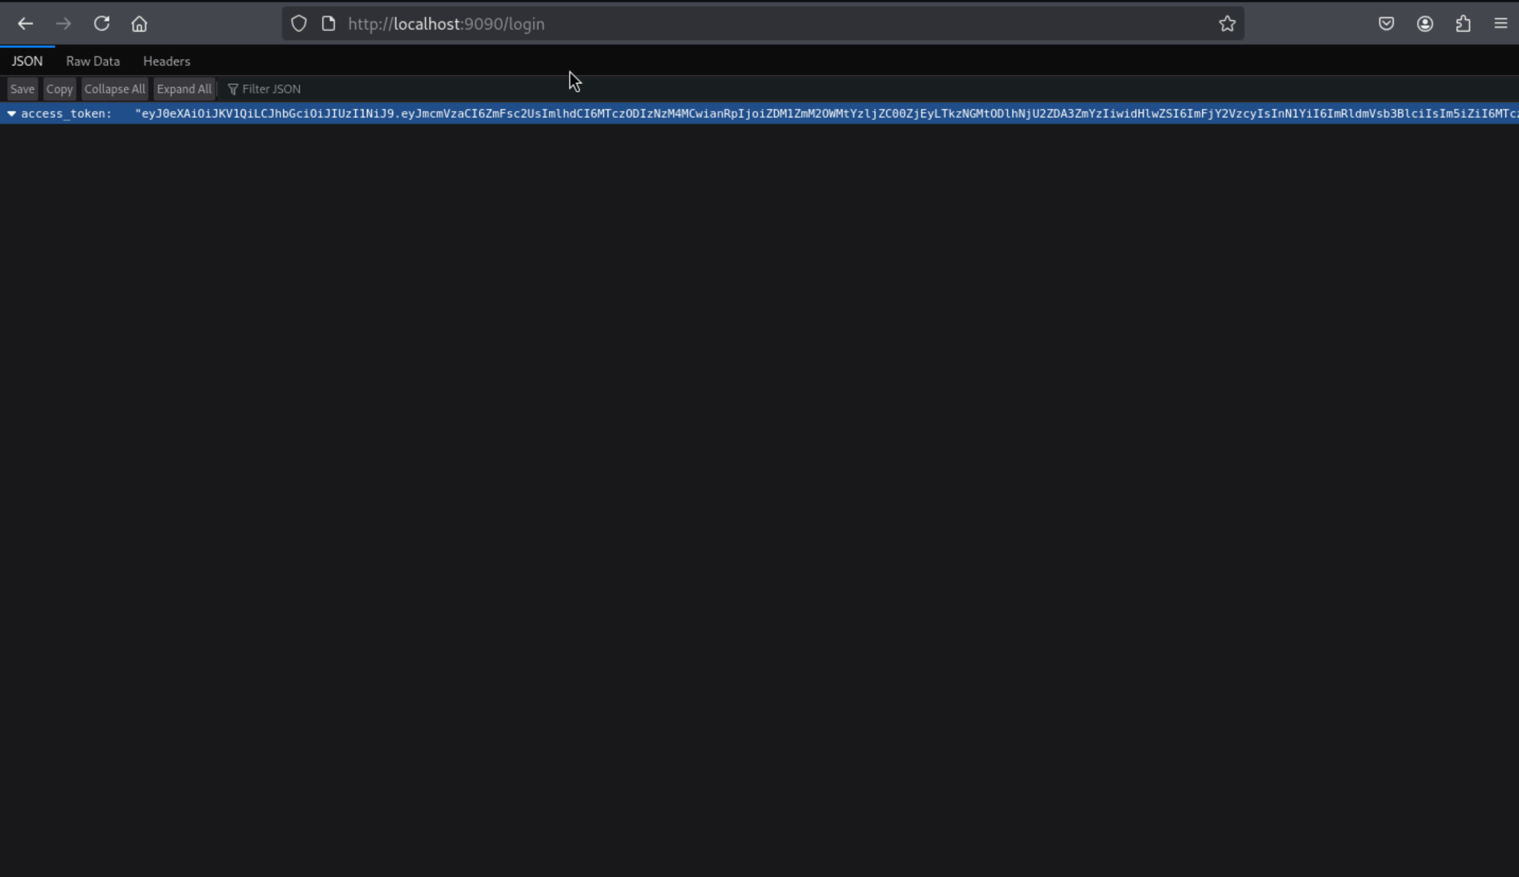Focus the Filter JSON field
This screenshot has width=1519, height=877.
coord(271,89)
